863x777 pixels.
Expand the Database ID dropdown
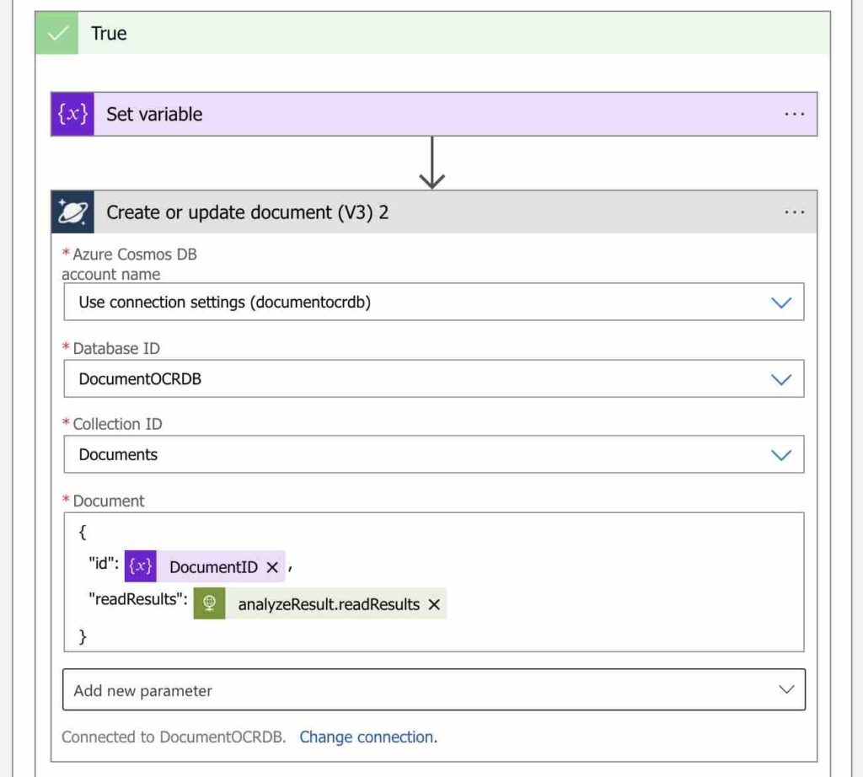[x=781, y=379]
